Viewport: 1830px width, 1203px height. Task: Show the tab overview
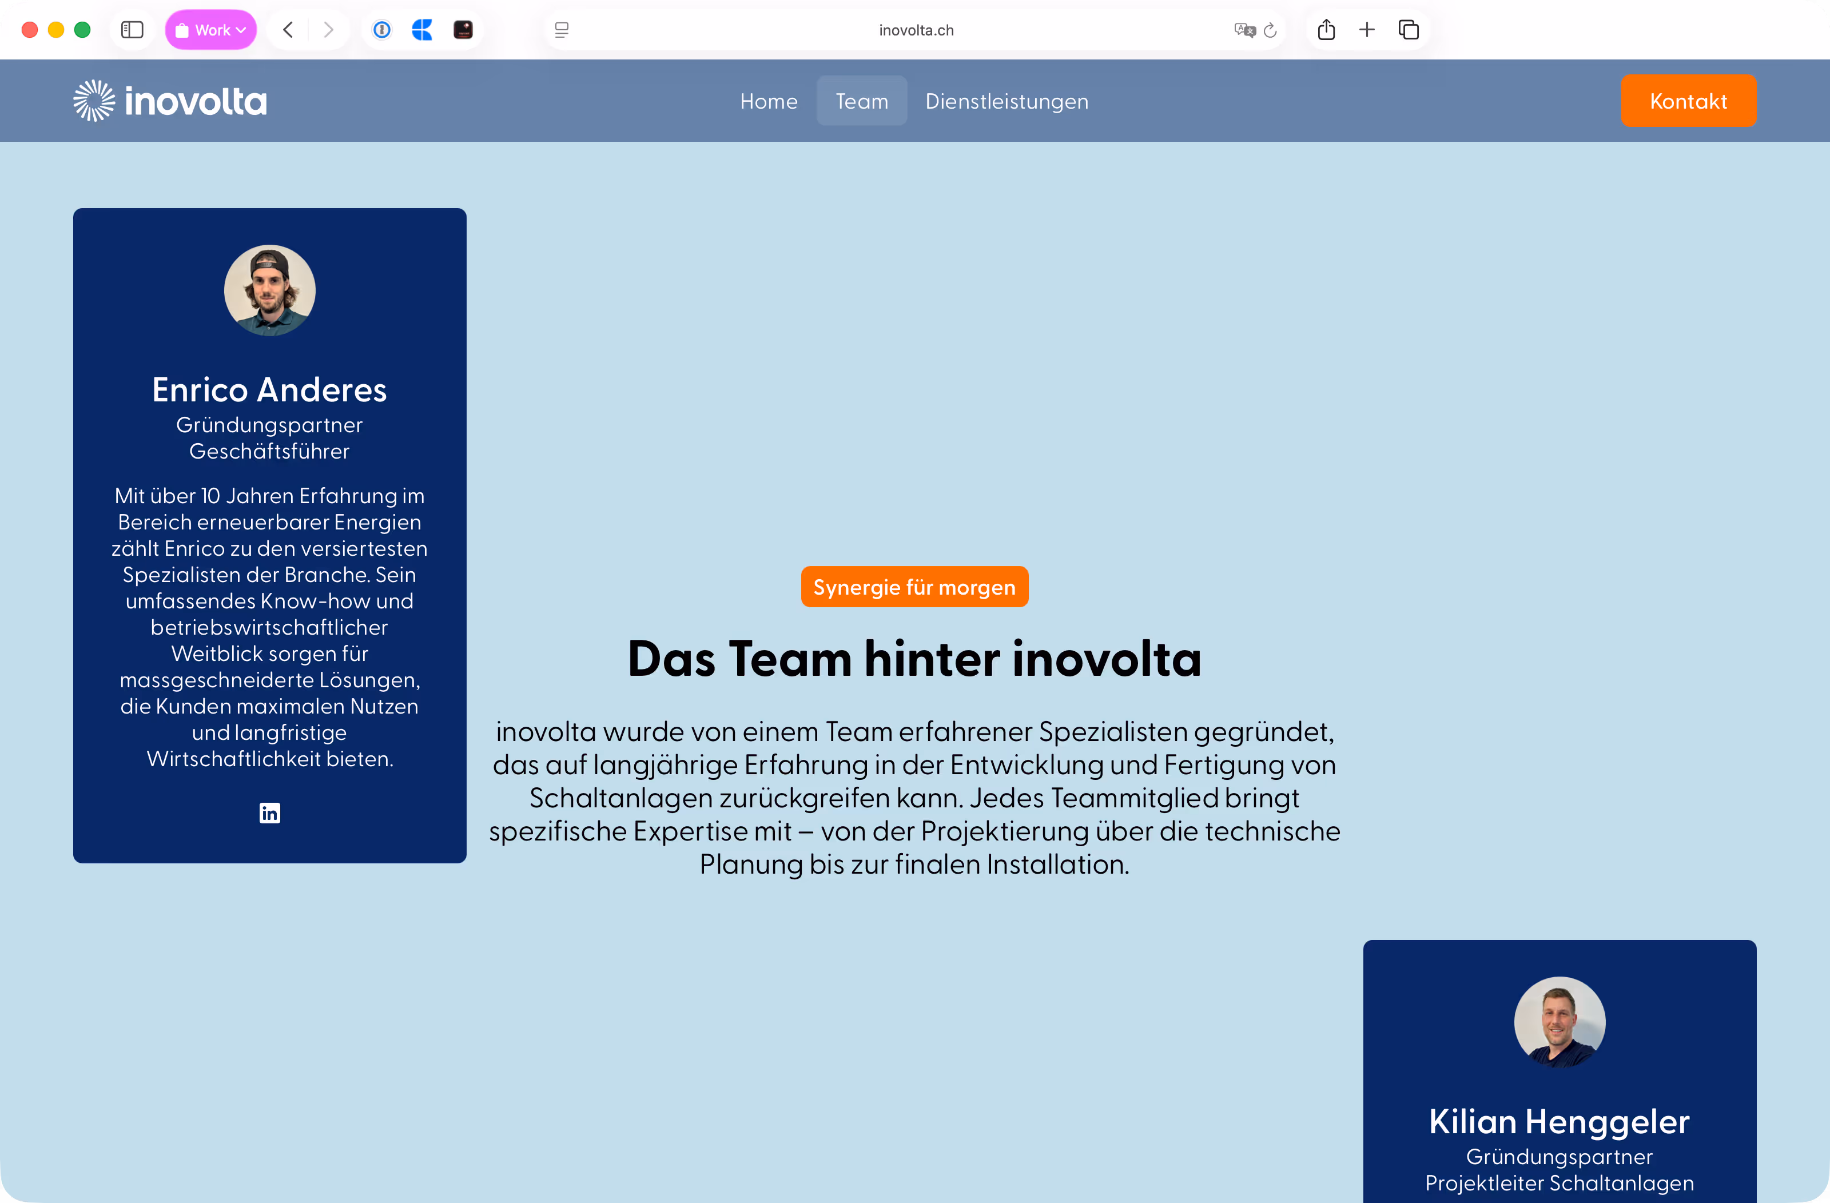click(1409, 30)
